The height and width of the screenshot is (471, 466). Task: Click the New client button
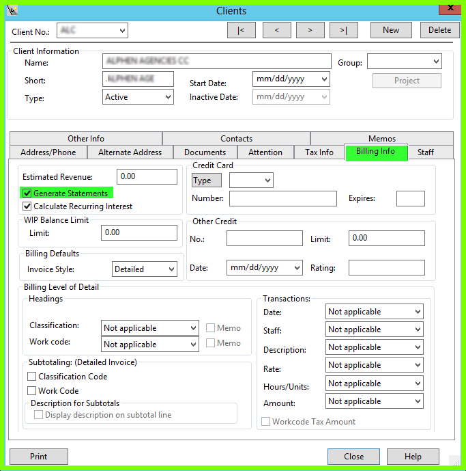tap(391, 30)
